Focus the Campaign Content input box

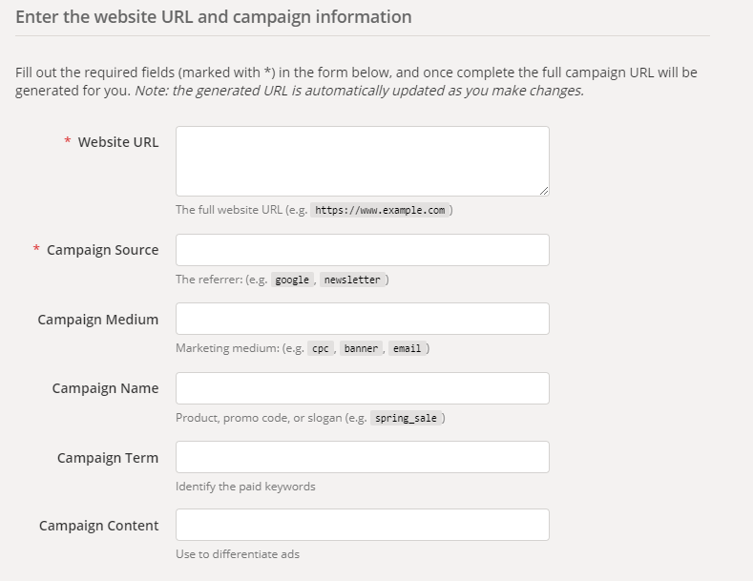click(x=362, y=525)
